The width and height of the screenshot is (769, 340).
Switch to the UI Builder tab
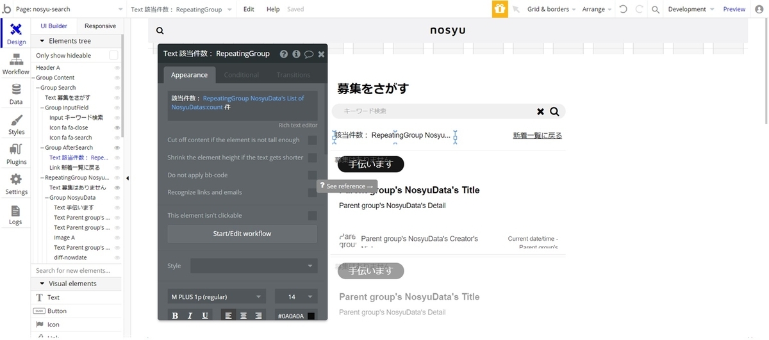(x=54, y=26)
